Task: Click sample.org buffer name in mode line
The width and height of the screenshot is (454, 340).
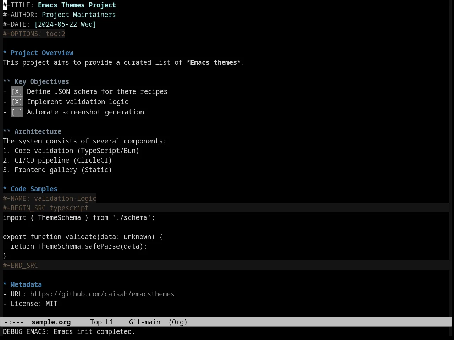Action: [51, 322]
